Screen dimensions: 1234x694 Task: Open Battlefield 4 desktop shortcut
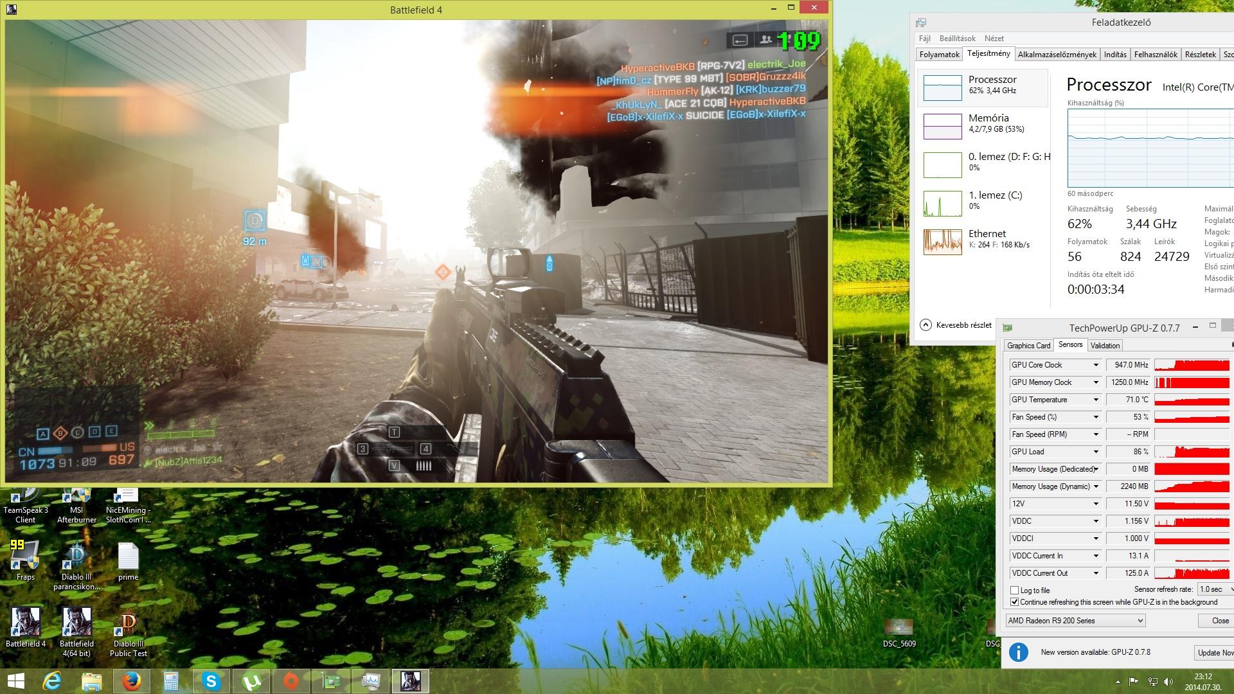tap(26, 628)
